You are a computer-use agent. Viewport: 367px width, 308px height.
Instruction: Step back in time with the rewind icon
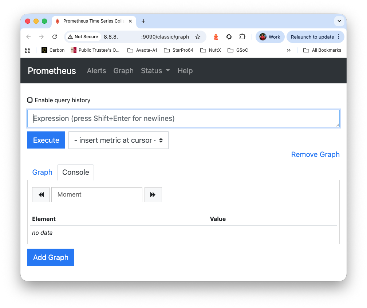tap(40, 194)
